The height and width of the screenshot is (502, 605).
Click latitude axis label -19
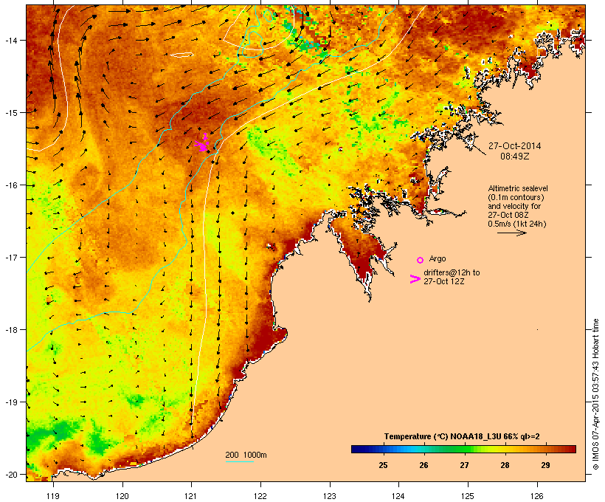pyautogui.click(x=11, y=402)
